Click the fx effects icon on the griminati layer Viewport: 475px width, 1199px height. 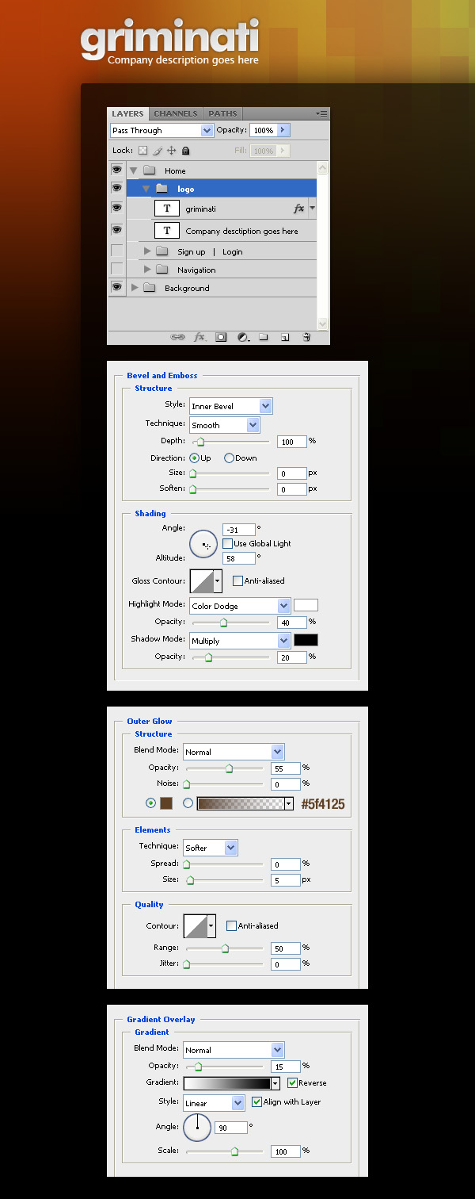pos(299,209)
